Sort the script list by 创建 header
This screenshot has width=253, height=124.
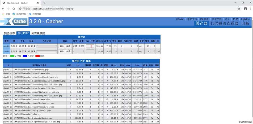157,65
